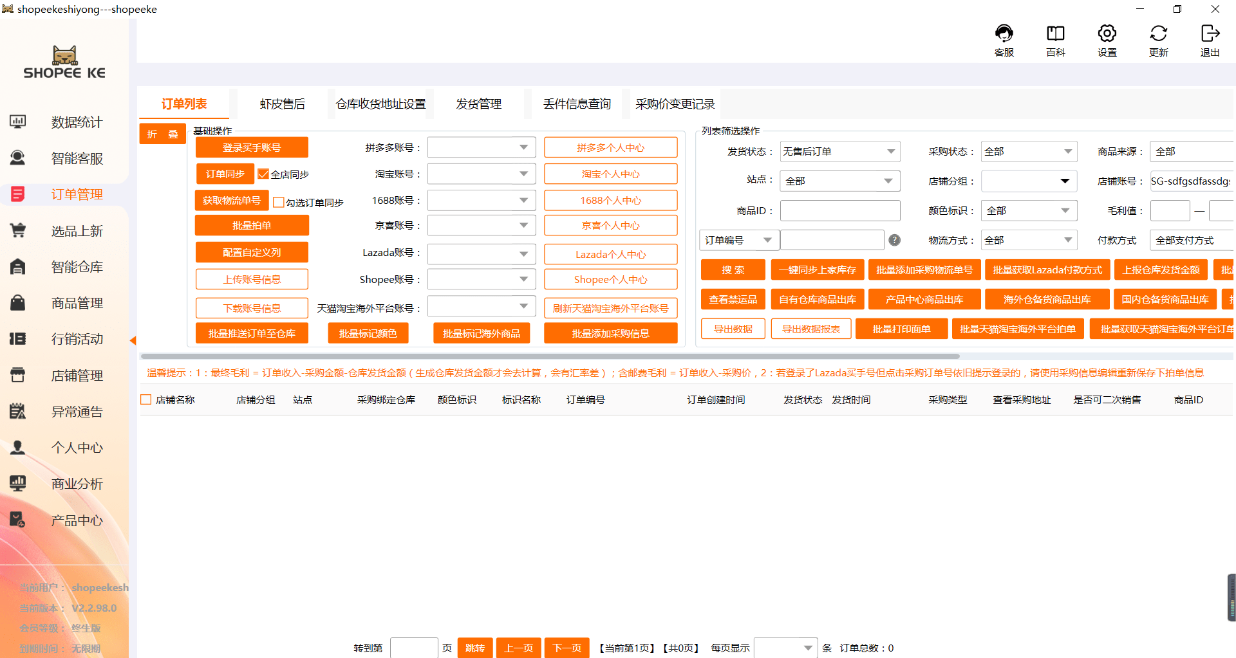Click the 退出 logout icon
The width and height of the screenshot is (1236, 658).
(x=1210, y=33)
